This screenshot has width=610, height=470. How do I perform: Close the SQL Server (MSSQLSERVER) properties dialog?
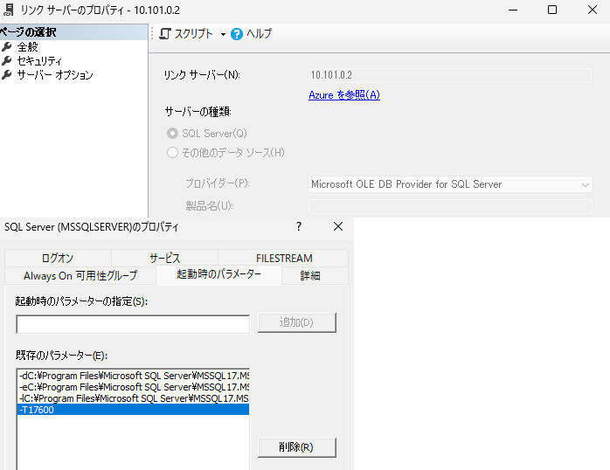(x=338, y=226)
